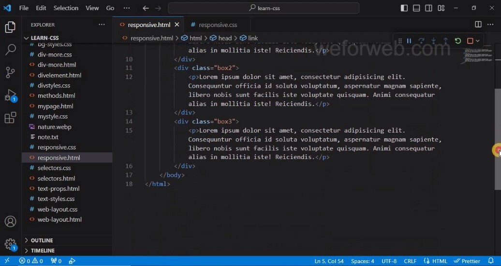The image size is (501, 266).
Task: Open the Run and Debug view
Action: [10, 95]
